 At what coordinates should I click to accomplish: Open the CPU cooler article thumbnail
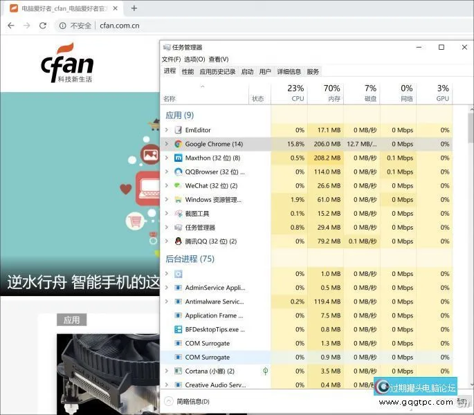tap(108, 374)
